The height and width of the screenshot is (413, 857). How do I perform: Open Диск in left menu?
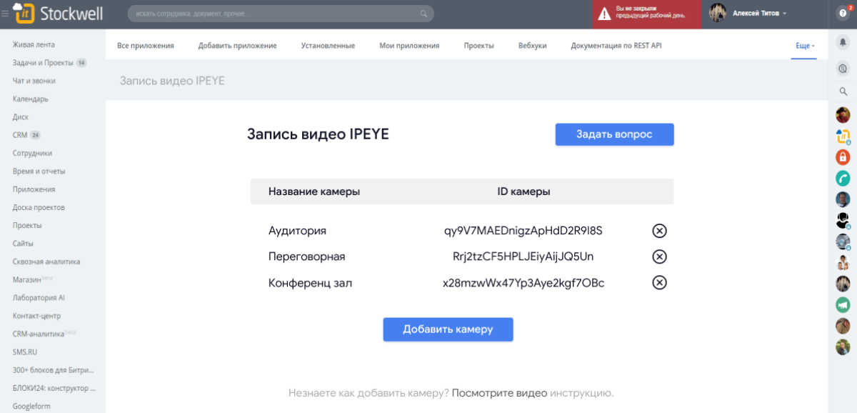(x=21, y=117)
